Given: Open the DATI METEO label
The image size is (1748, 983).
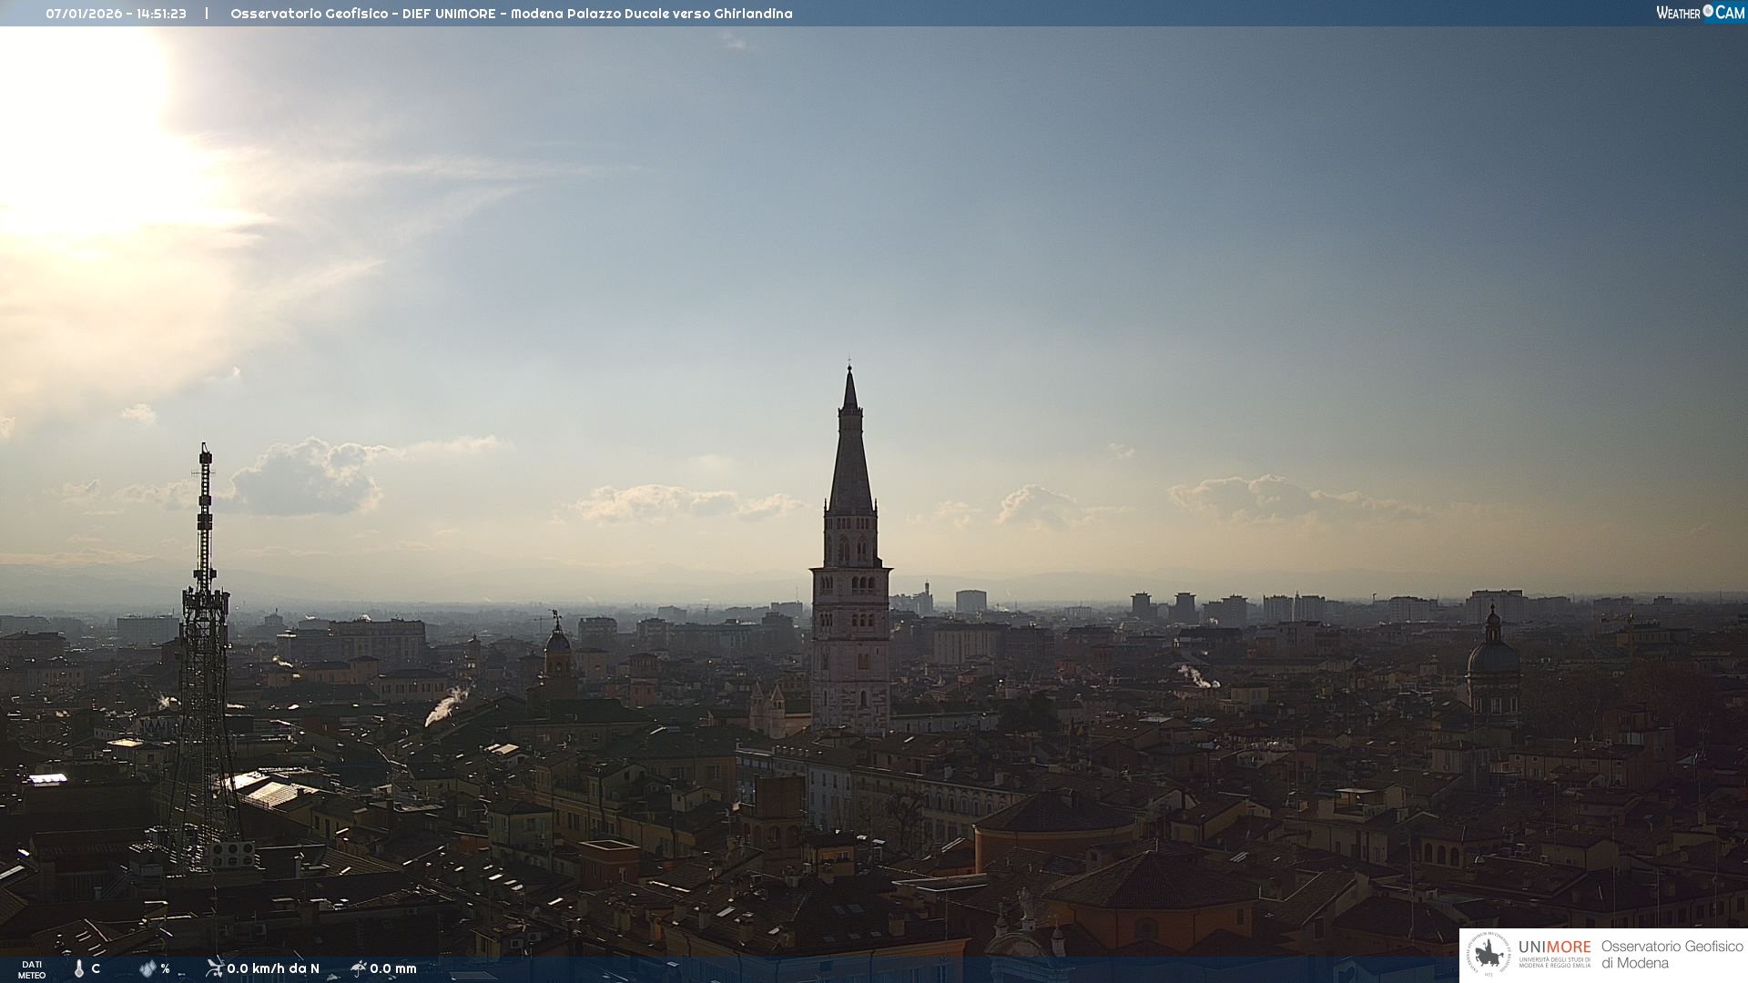Looking at the screenshot, I should coord(32,969).
